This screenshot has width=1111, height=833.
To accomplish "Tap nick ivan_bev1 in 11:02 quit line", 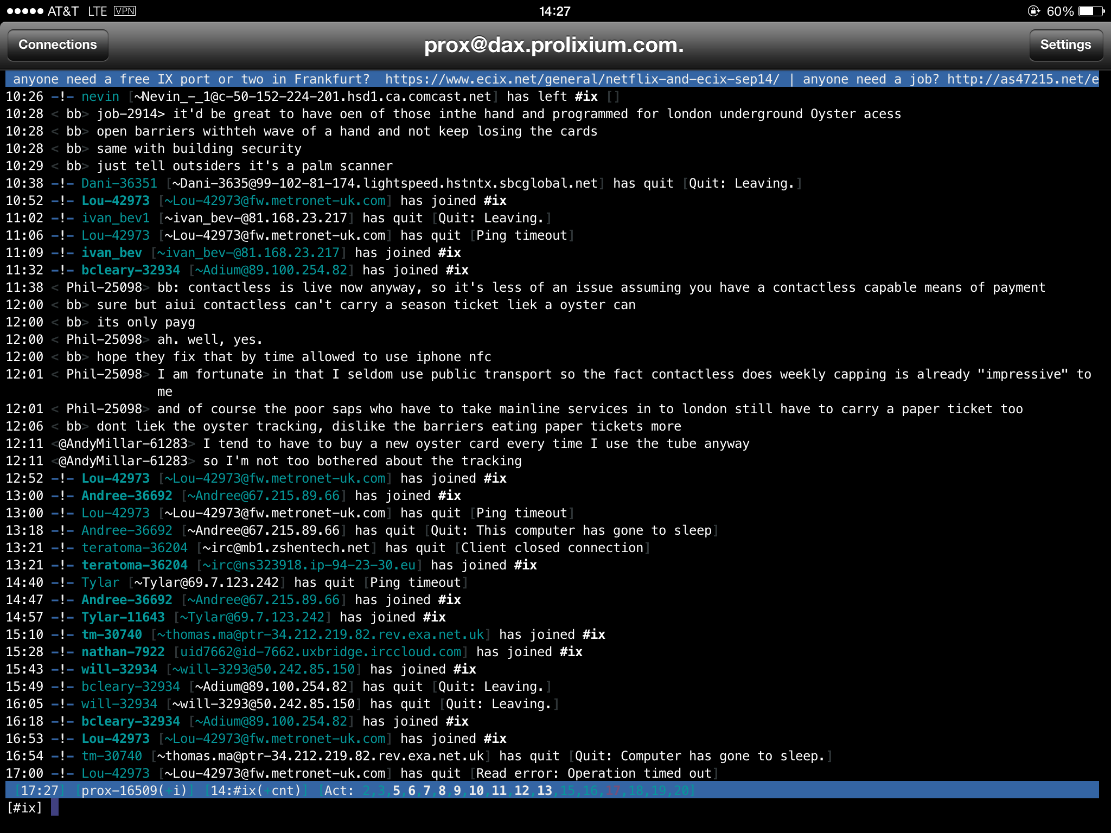I will coord(116,218).
